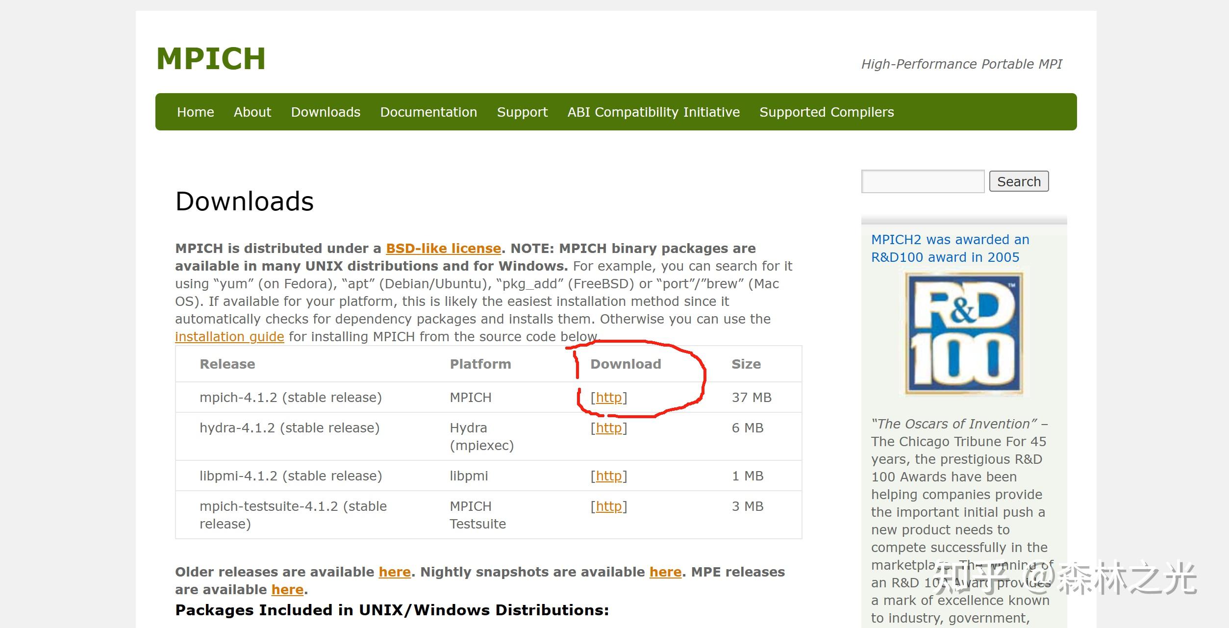1229x628 pixels.
Task: Open the Downloads navigation item
Action: click(x=326, y=112)
